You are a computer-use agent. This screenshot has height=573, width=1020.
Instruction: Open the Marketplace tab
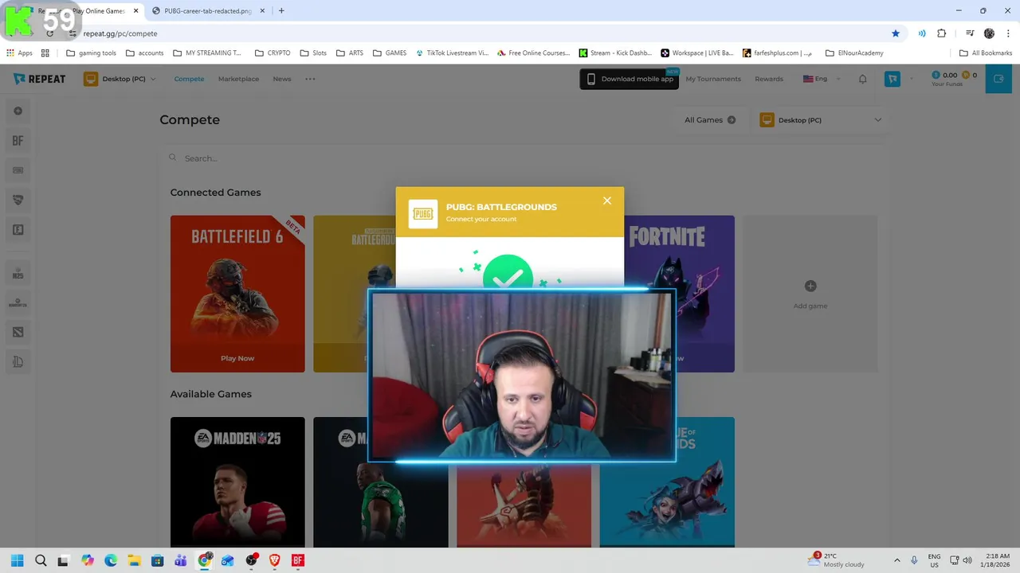(x=238, y=79)
